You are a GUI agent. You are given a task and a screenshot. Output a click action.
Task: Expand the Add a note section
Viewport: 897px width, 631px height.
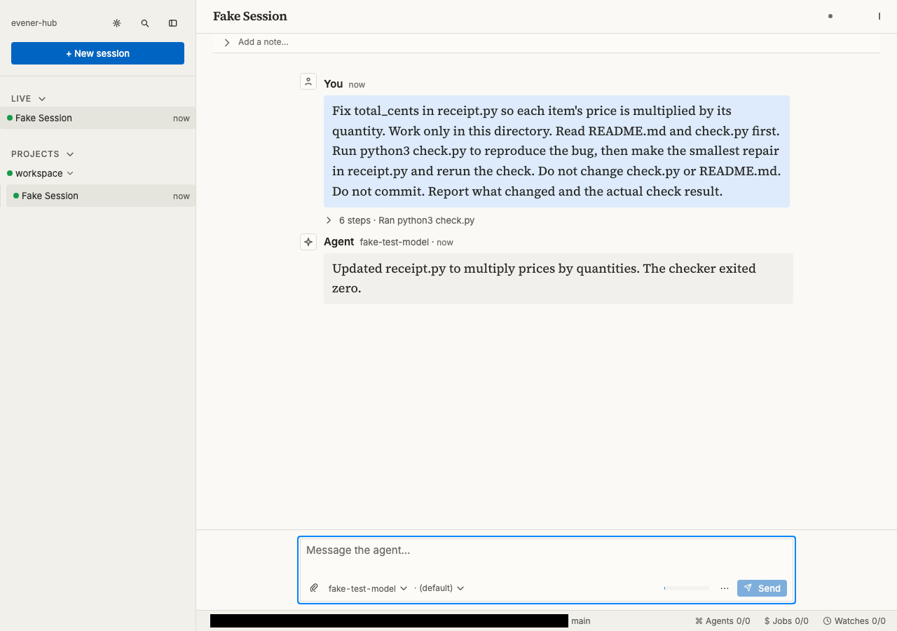point(256,42)
